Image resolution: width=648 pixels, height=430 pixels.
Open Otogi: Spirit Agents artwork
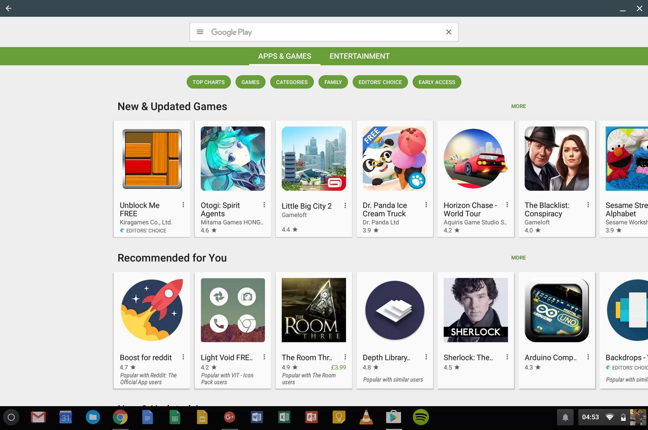tap(233, 158)
